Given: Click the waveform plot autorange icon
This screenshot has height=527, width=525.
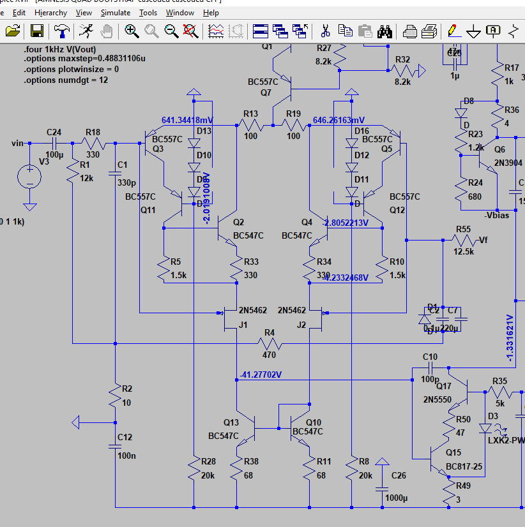Looking at the screenshot, I should 216,31.
